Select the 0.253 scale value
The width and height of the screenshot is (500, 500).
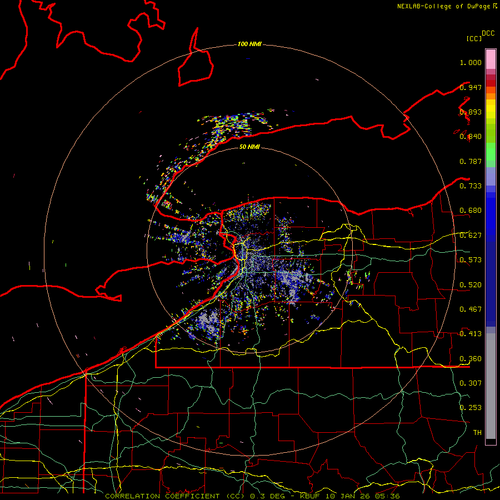(471, 408)
